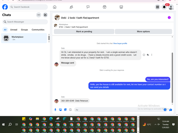Screen dimensions: 178x133
Task: Open the Marketplace chat thread
Action: [24, 38]
